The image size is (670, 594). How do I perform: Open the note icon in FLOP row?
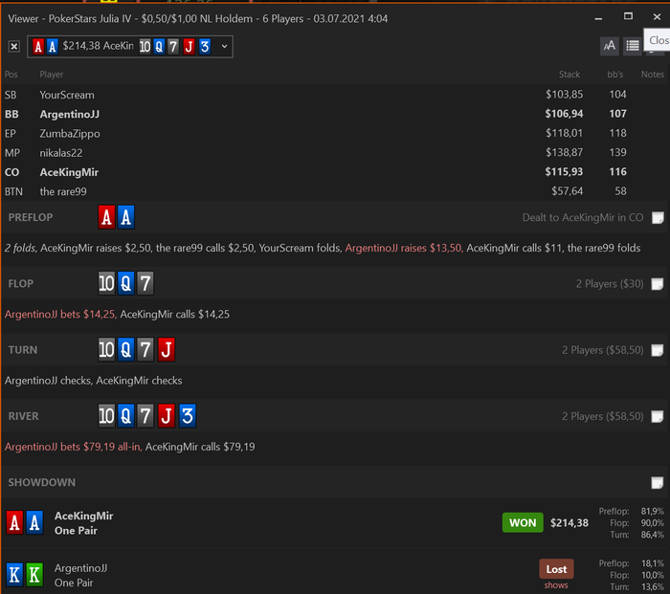(658, 284)
